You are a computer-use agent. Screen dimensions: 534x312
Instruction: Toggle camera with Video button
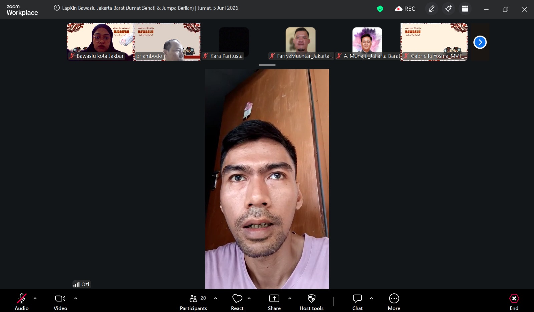(60, 302)
